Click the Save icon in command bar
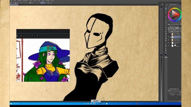The image size is (191, 107). pyautogui.click(x=17, y=3)
